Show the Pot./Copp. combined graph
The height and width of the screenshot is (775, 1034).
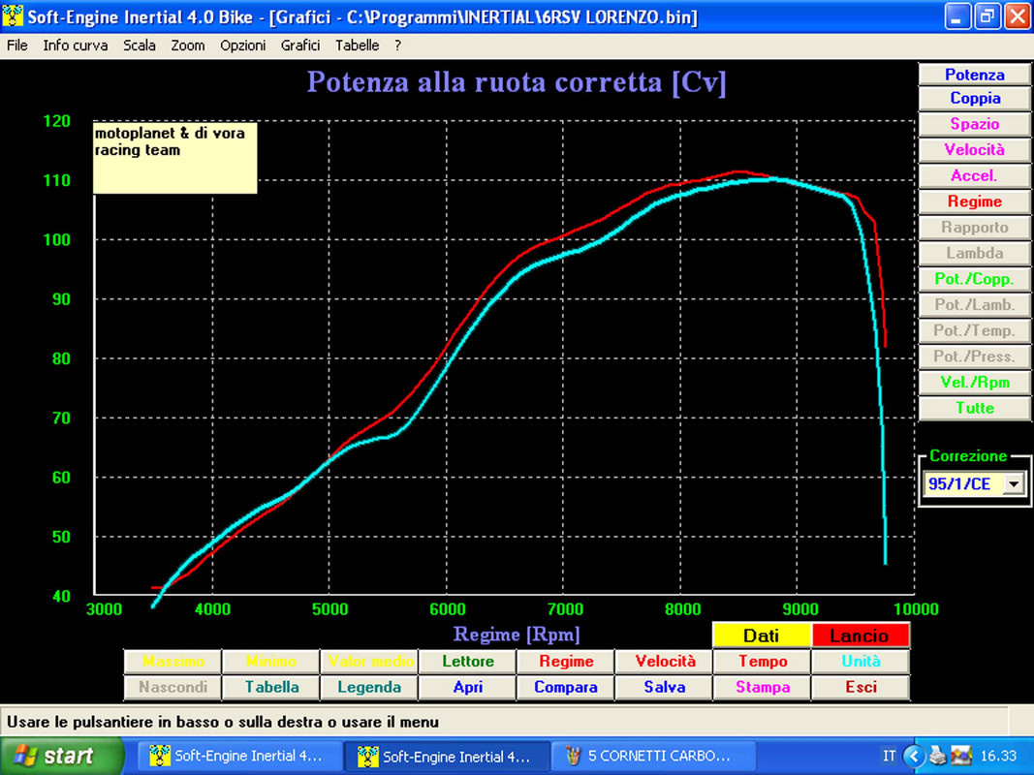[974, 279]
